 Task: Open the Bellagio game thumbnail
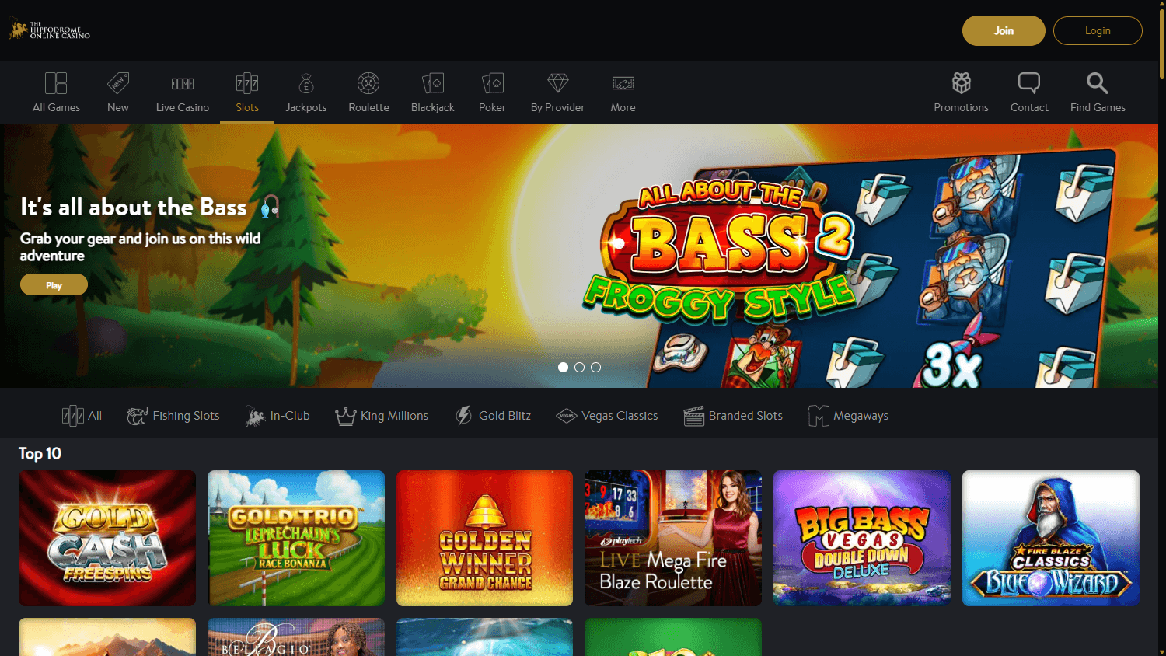pyautogui.click(x=296, y=637)
